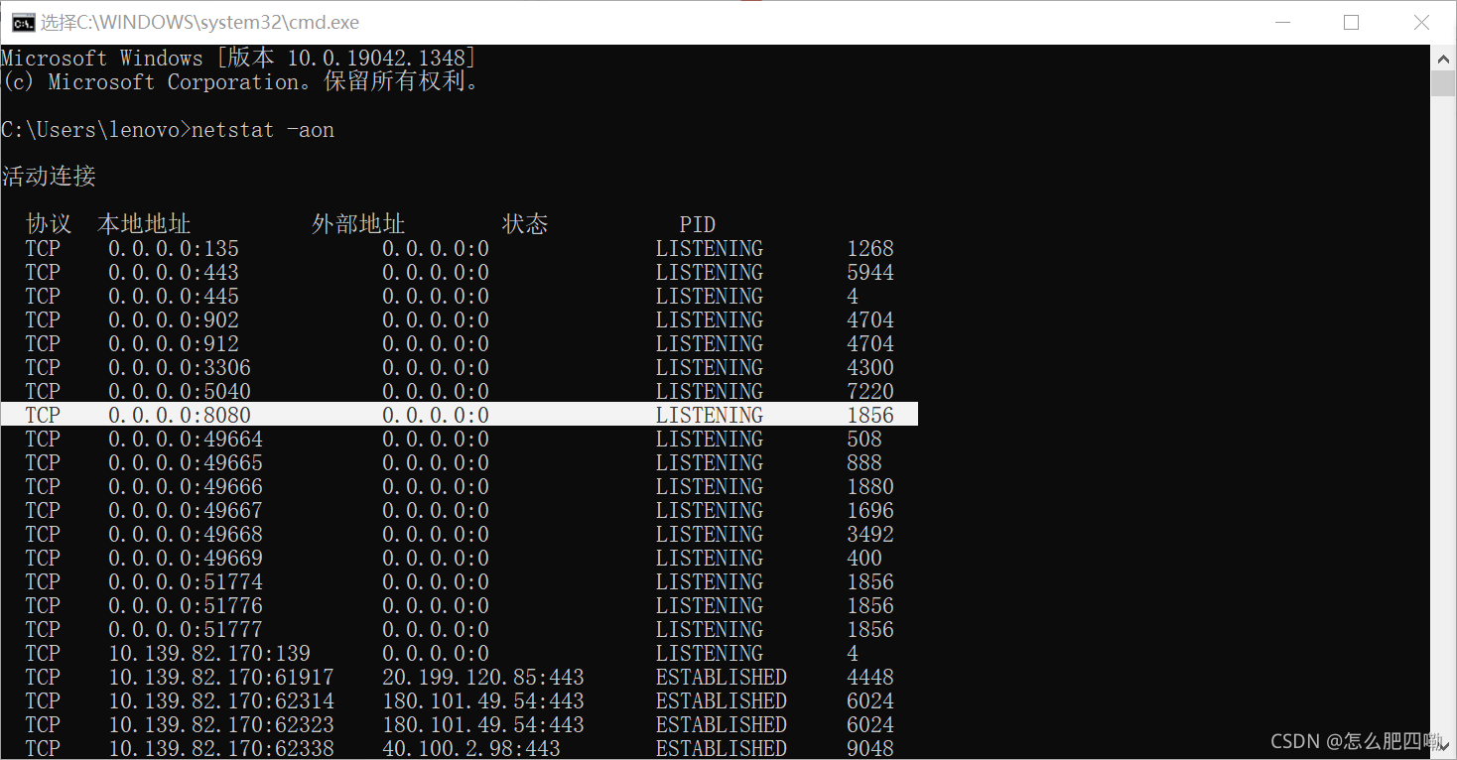Click the 协议 column header
Screen dimensions: 1457x760
49,224
